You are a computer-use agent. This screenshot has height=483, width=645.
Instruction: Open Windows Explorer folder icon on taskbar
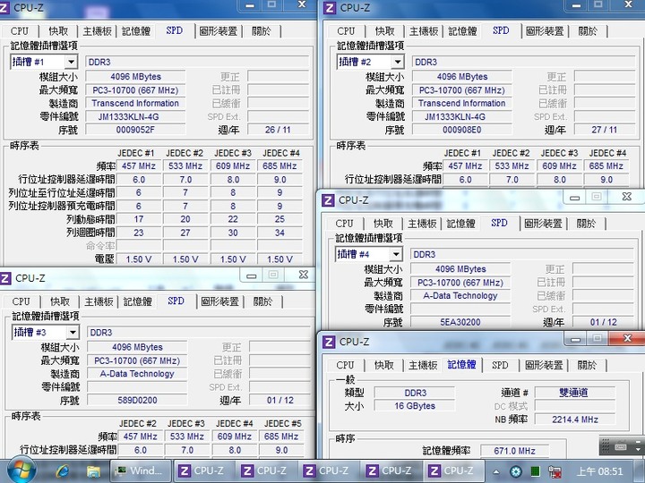point(93,471)
